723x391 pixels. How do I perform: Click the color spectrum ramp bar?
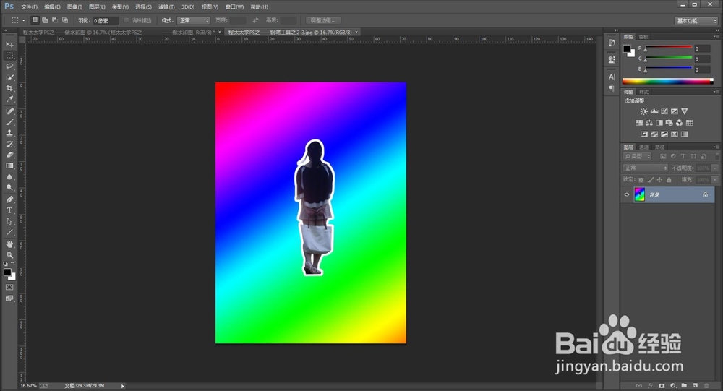tap(667, 81)
